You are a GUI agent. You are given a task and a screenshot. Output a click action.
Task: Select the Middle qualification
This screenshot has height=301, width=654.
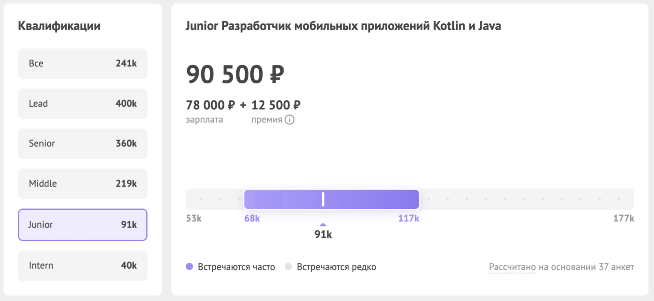82,184
